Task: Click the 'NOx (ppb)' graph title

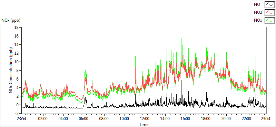Action: pos(11,20)
